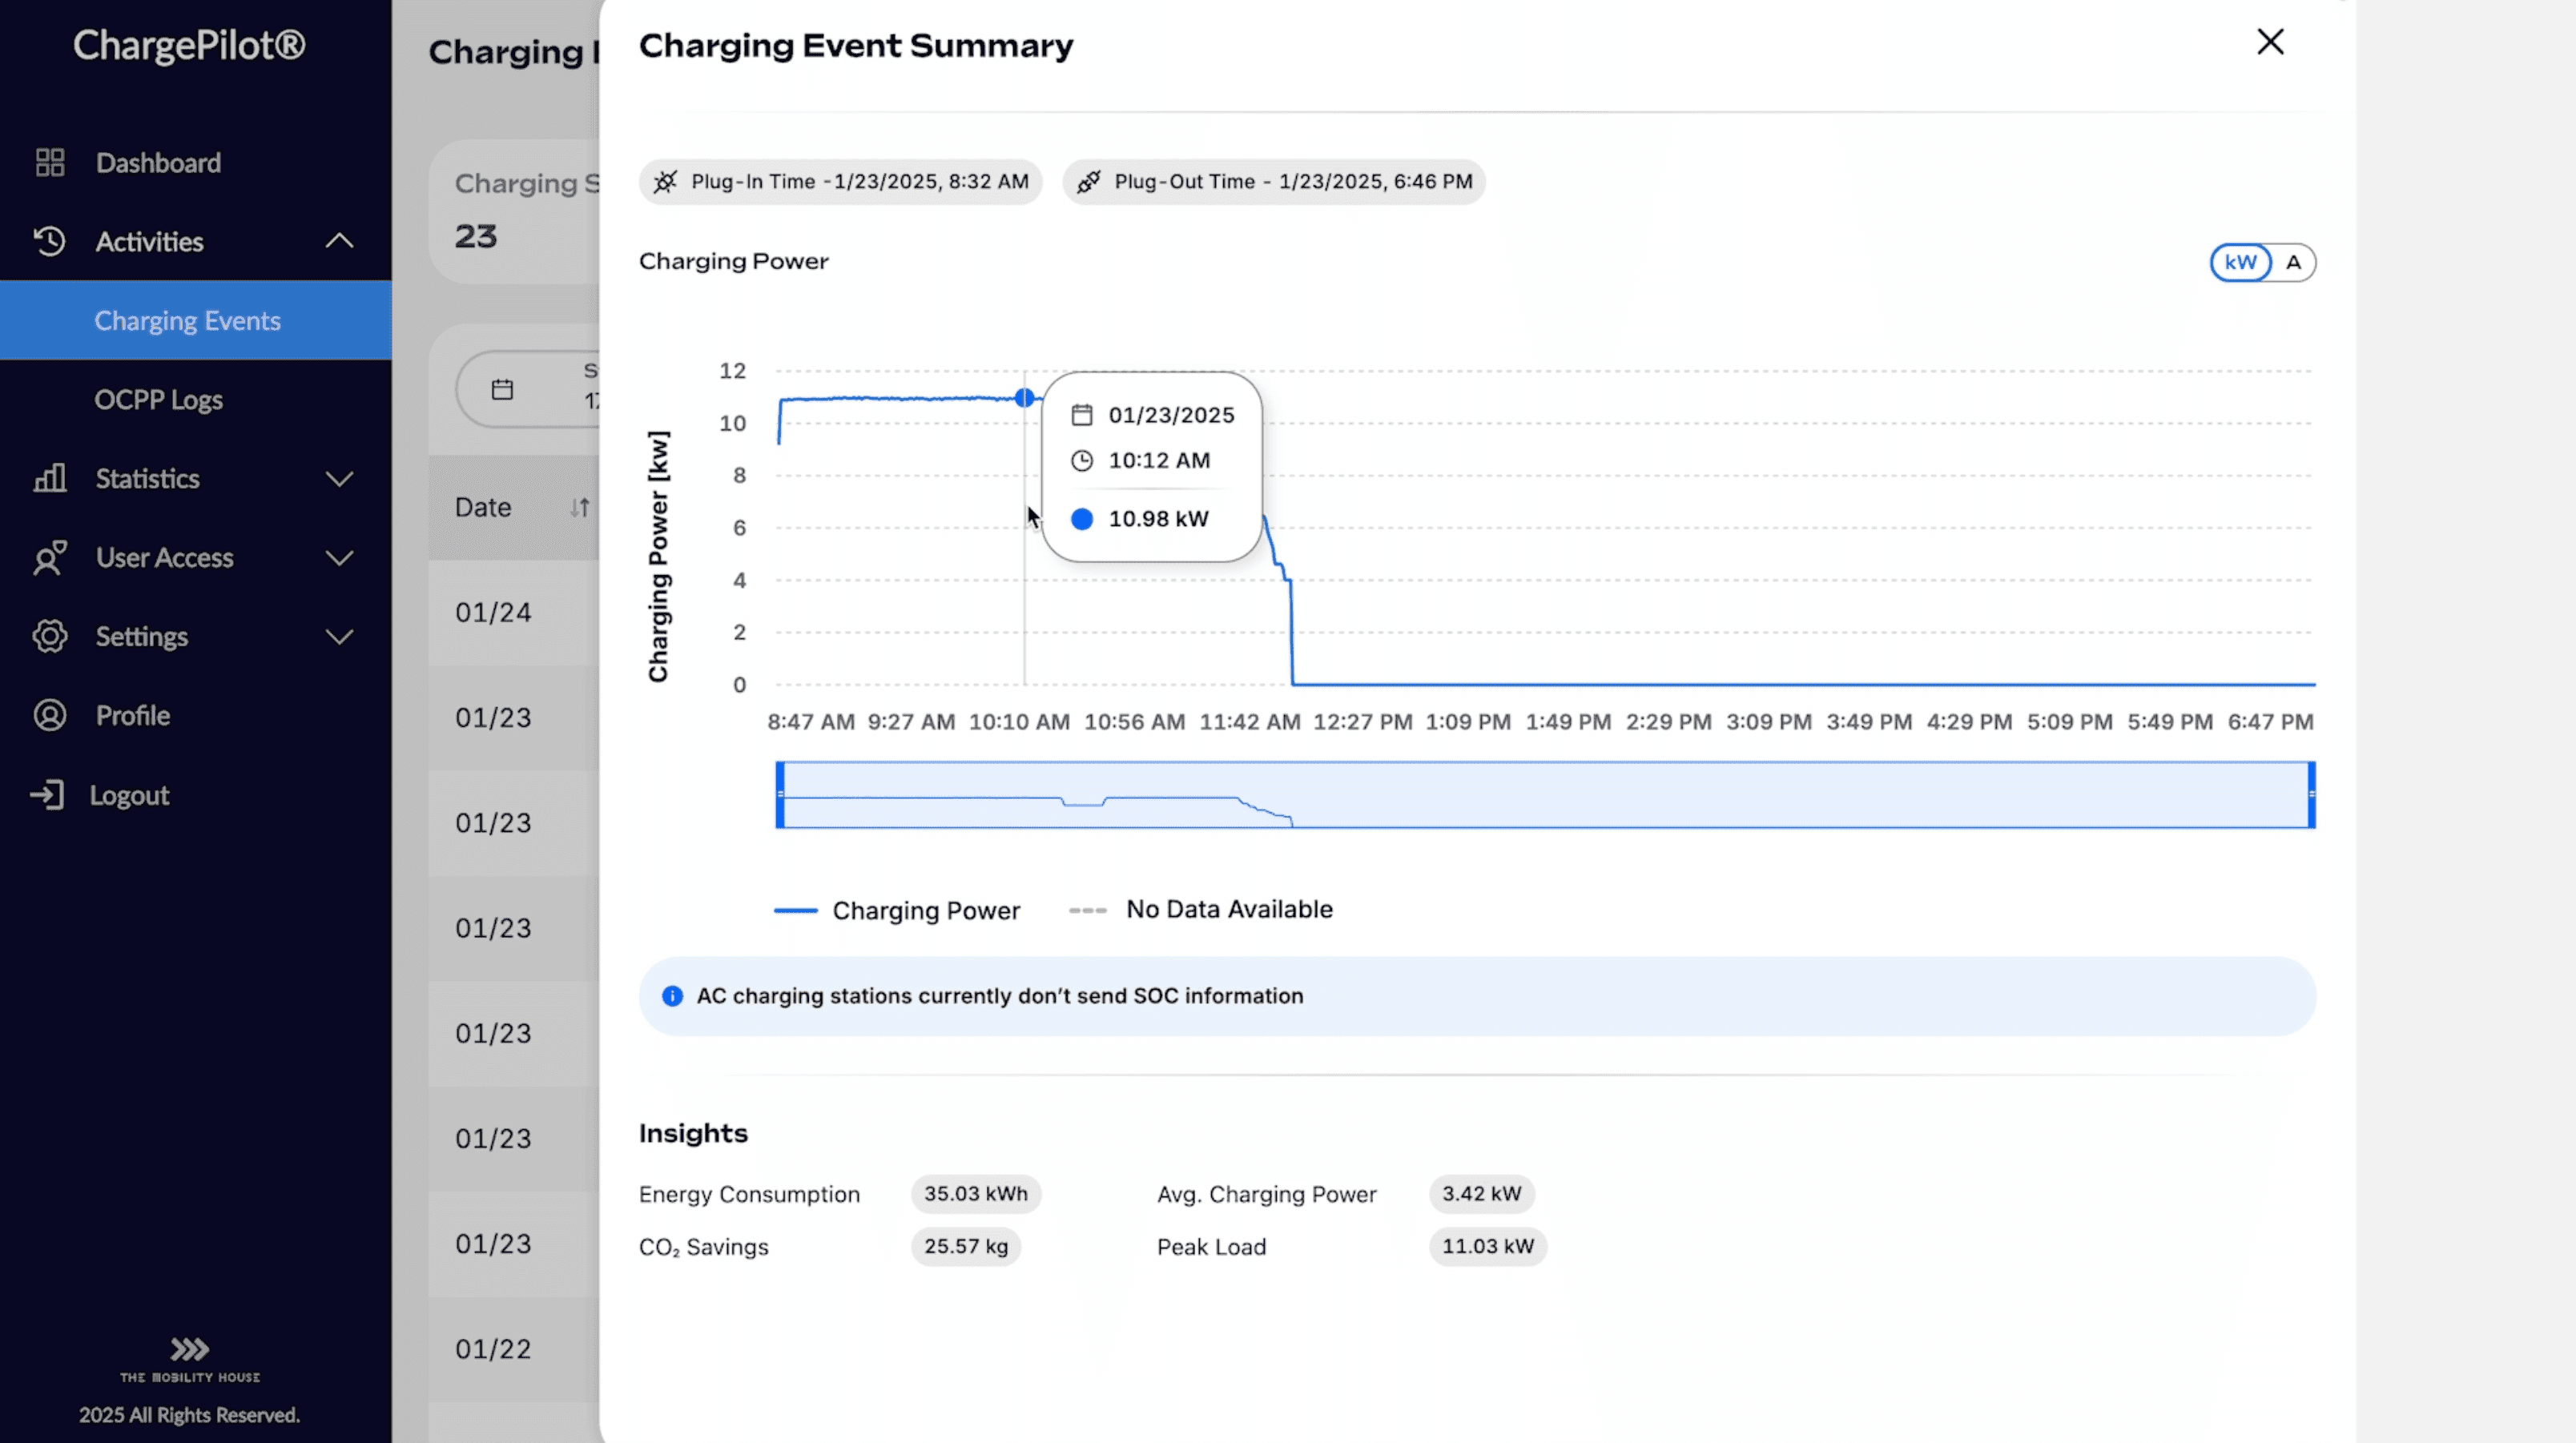Viewport: 2576px width, 1443px height.
Task: Collapse the Activities menu chevron
Action: 340,241
